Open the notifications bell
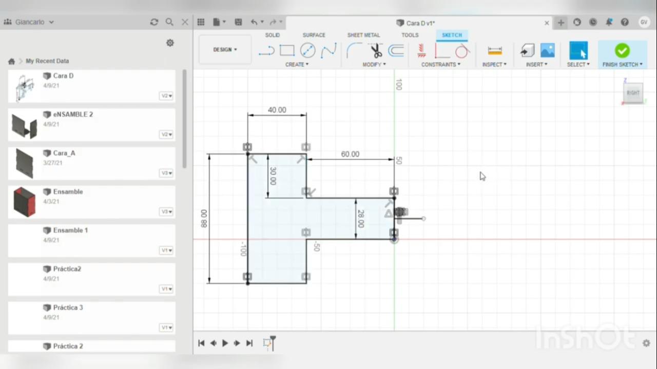Screen dimensions: 657x369 pos(609,22)
